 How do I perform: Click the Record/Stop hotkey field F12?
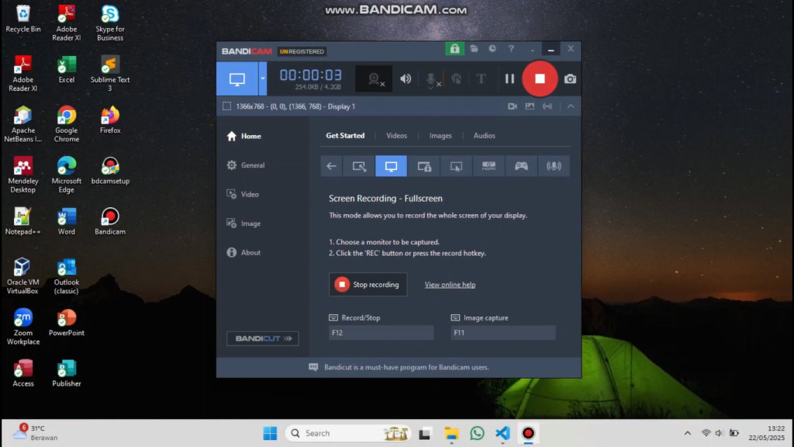[x=381, y=333]
